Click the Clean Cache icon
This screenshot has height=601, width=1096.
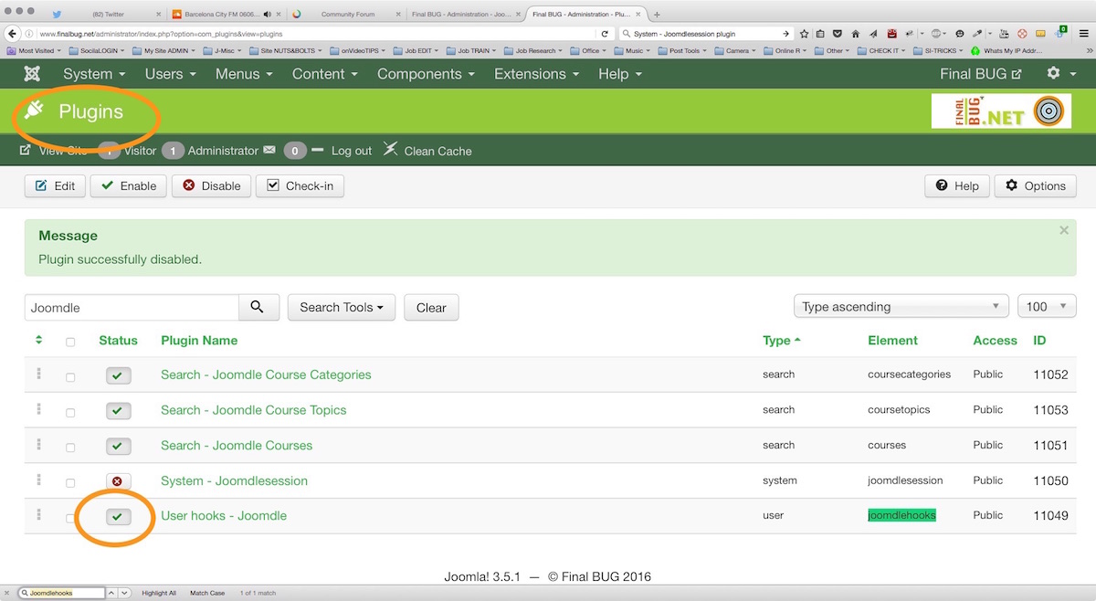tap(390, 149)
